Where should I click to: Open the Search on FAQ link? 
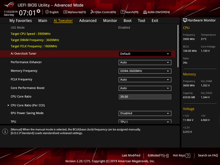click(208, 156)
